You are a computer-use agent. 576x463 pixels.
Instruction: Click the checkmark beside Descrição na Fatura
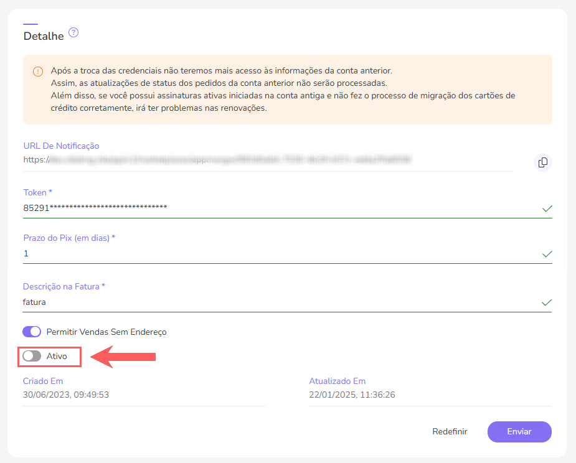click(547, 303)
